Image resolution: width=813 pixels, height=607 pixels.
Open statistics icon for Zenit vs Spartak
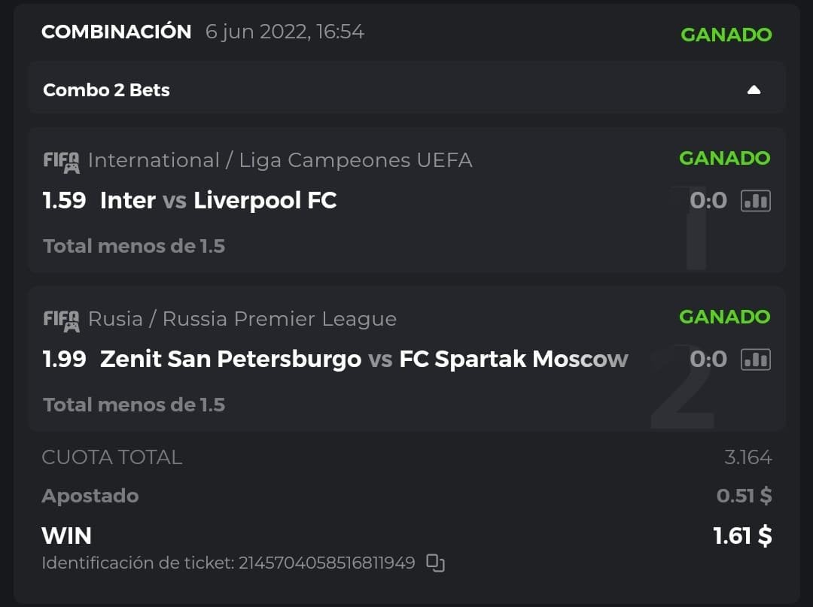(x=756, y=360)
